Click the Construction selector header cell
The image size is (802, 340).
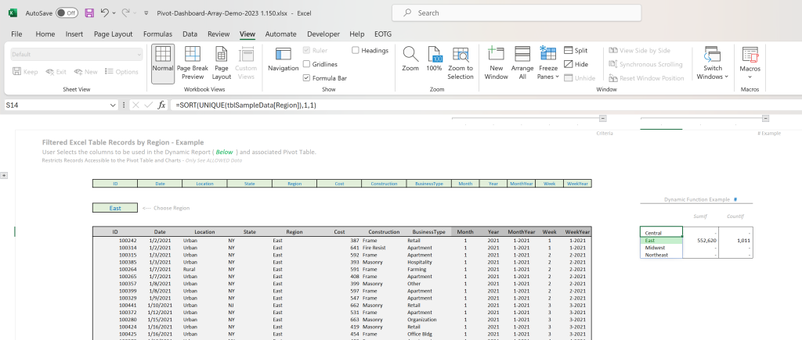click(384, 183)
